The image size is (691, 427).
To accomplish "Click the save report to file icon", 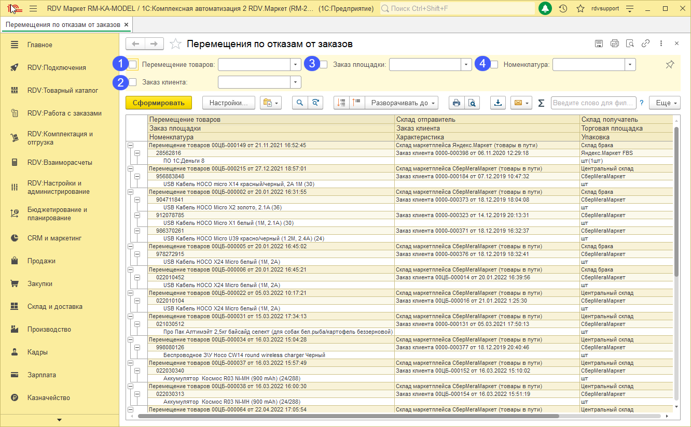I will click(x=498, y=103).
